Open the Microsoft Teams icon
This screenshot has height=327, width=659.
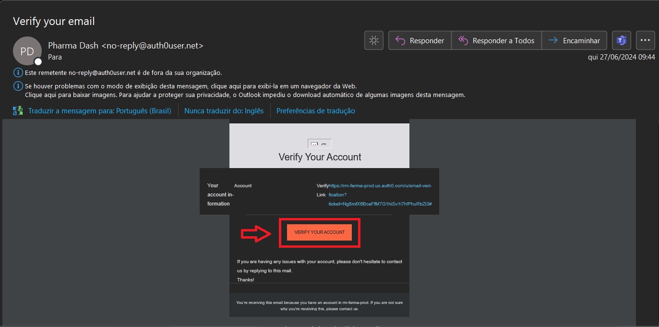click(x=622, y=41)
